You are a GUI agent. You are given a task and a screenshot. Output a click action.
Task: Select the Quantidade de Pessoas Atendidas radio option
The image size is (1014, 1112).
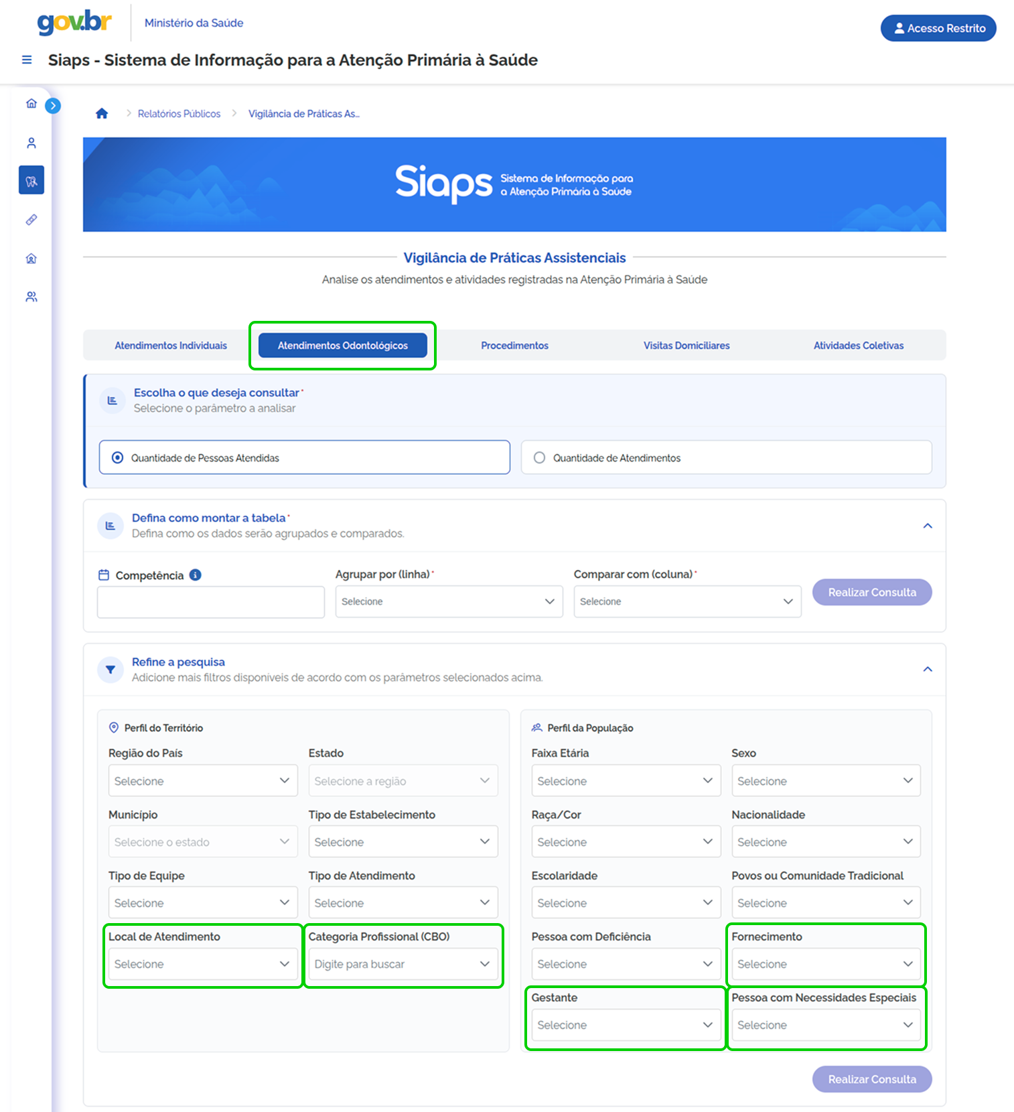coord(305,458)
